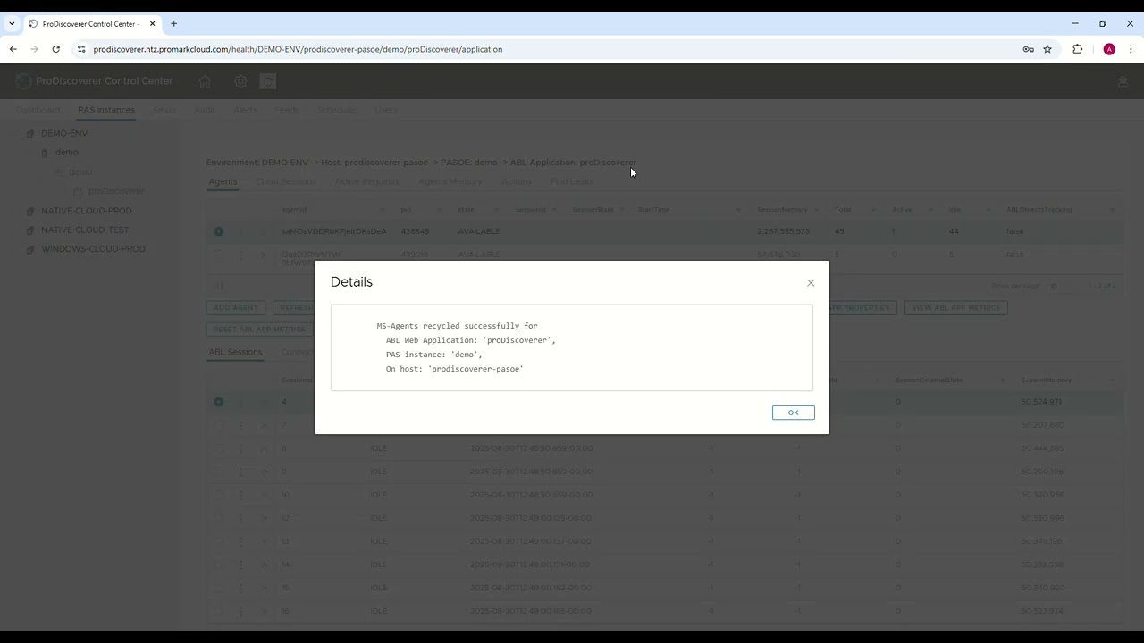The height and width of the screenshot is (643, 1144).
Task: Click the browser address bar URL
Action: 298,49
